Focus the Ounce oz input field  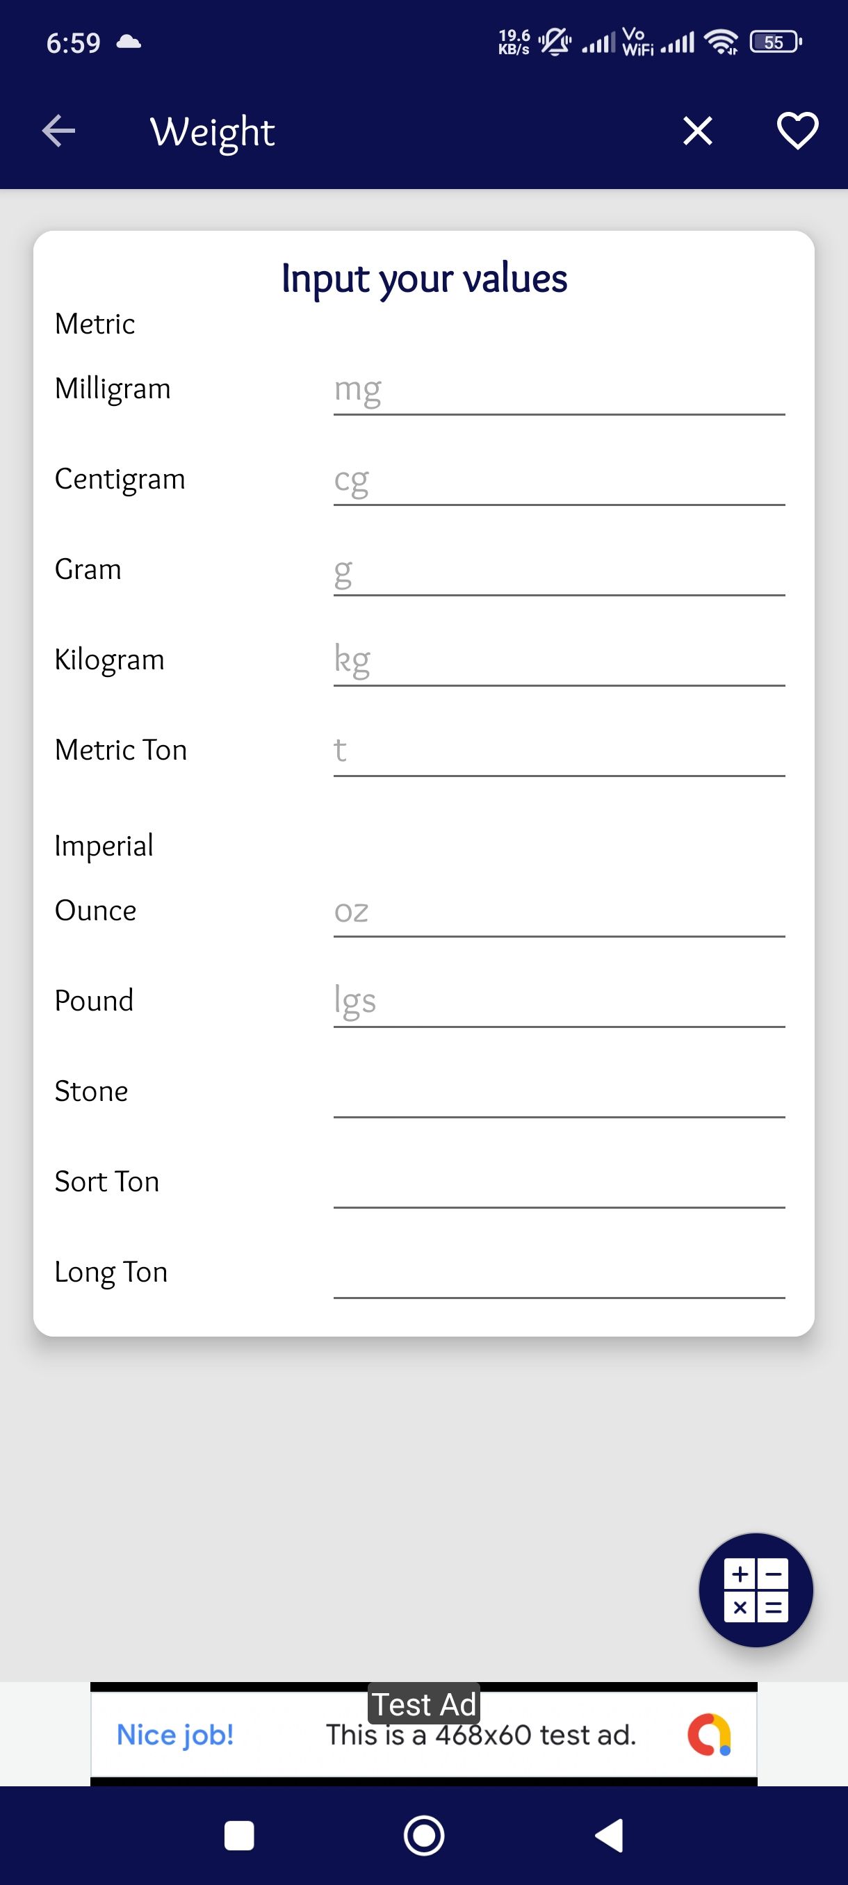558,912
